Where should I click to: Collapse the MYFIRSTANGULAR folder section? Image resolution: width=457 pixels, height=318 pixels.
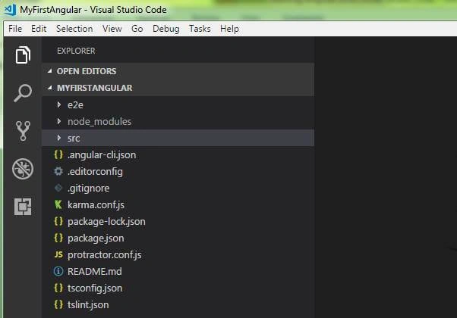point(50,88)
